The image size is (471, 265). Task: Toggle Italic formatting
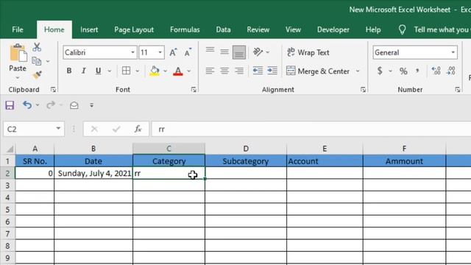(x=83, y=71)
